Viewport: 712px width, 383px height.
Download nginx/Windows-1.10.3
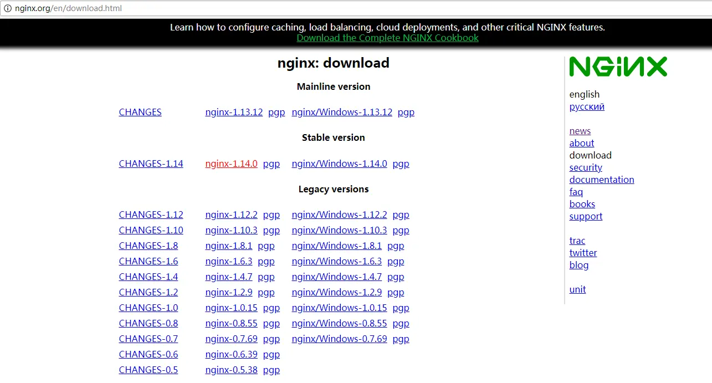click(339, 230)
